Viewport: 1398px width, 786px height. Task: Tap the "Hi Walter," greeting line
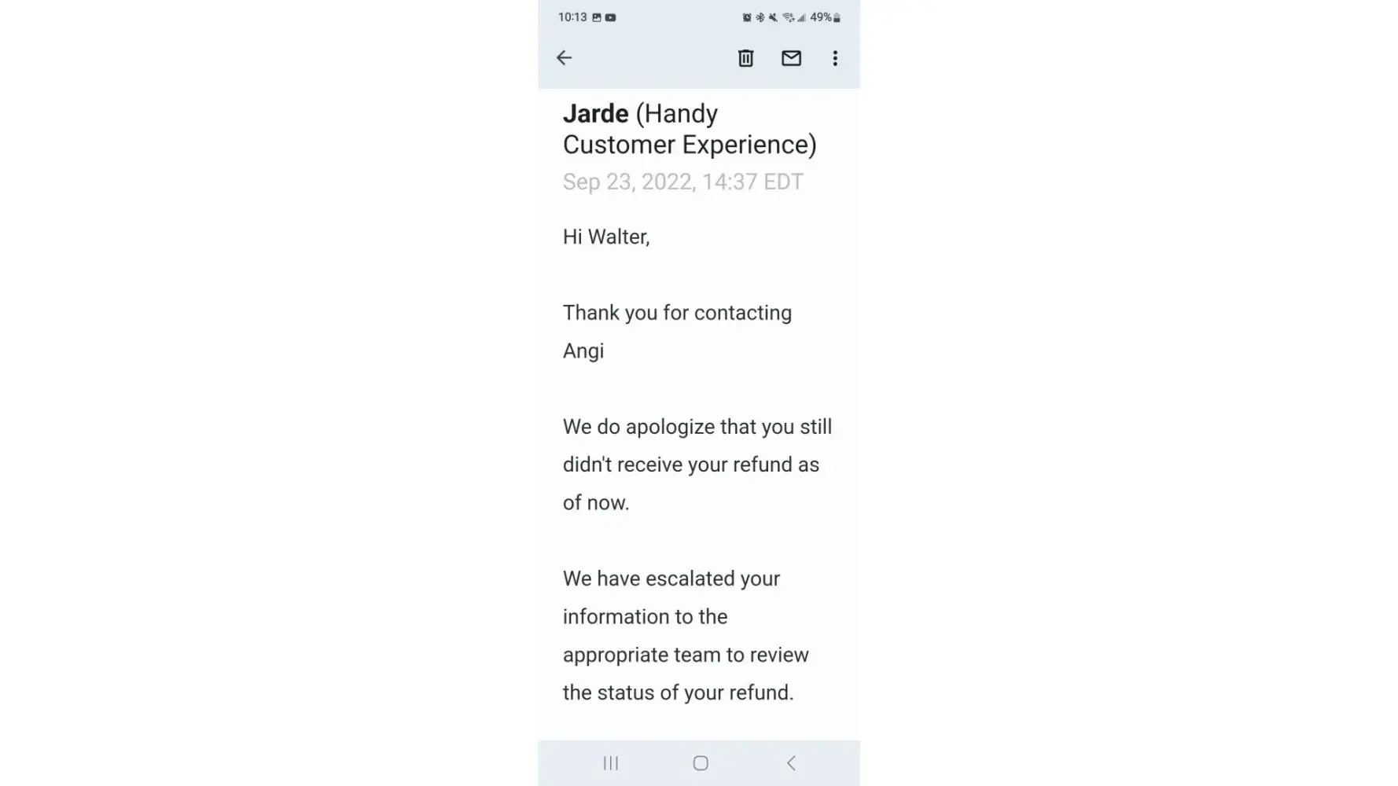(606, 237)
